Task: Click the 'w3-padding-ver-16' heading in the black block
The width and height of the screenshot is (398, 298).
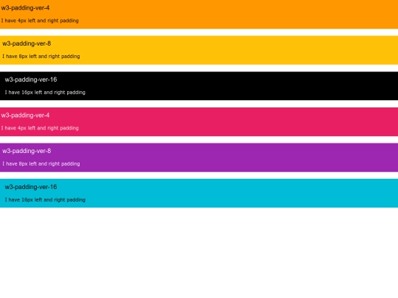Action: coord(31,79)
